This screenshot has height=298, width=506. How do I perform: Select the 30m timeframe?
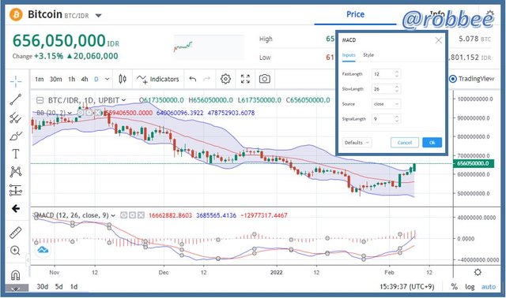[x=55, y=79]
